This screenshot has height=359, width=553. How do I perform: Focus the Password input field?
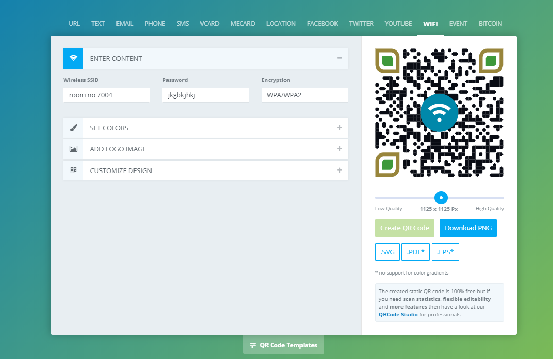tap(206, 95)
